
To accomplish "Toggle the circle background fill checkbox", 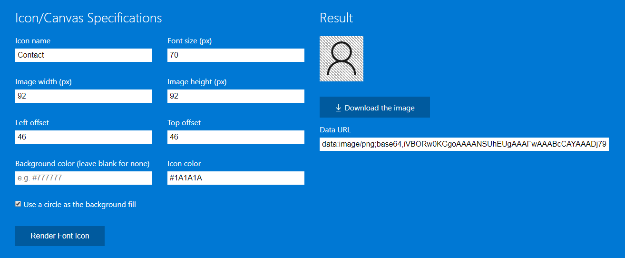I will click(18, 204).
